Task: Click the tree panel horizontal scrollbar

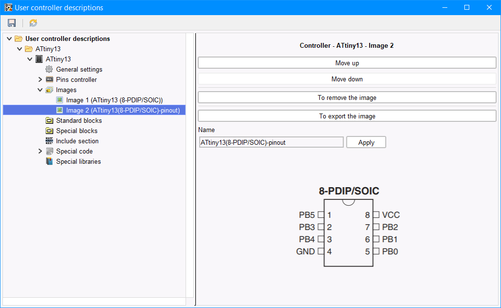Action: pos(94,302)
